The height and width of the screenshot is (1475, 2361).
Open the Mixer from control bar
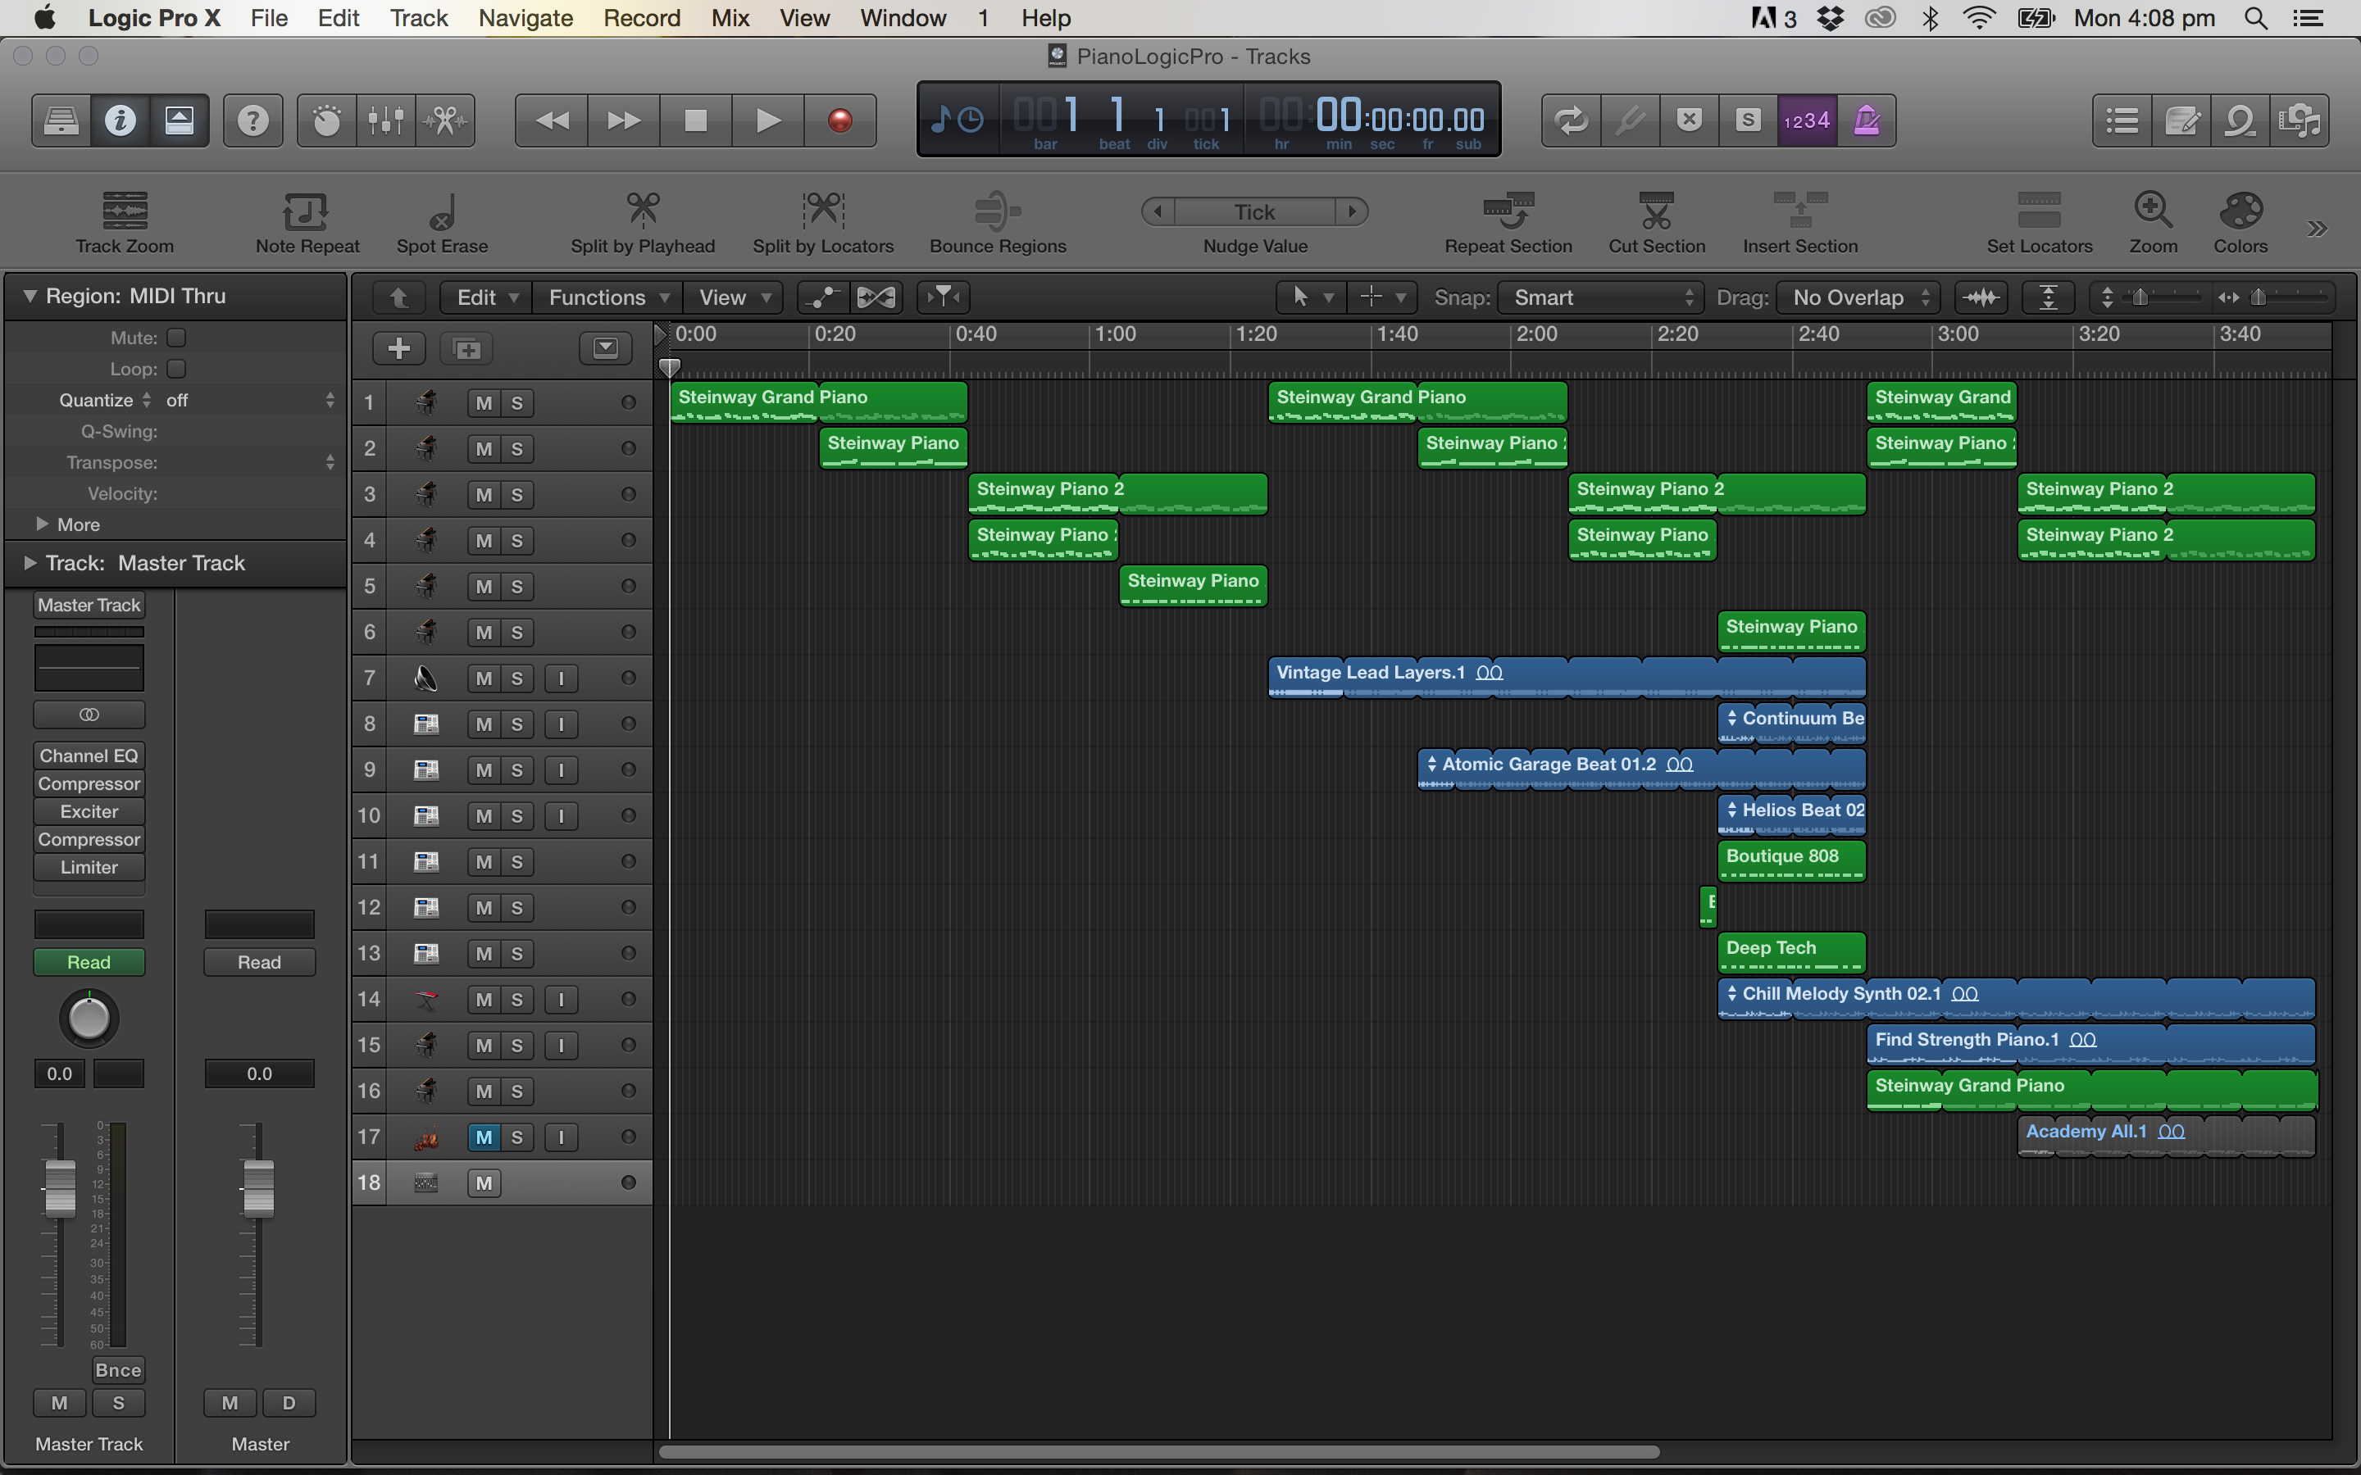pyautogui.click(x=386, y=121)
